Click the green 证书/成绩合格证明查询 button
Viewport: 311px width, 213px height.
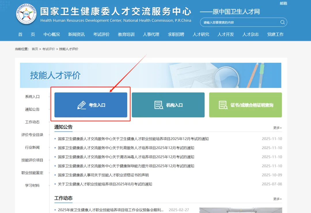coord(246,105)
